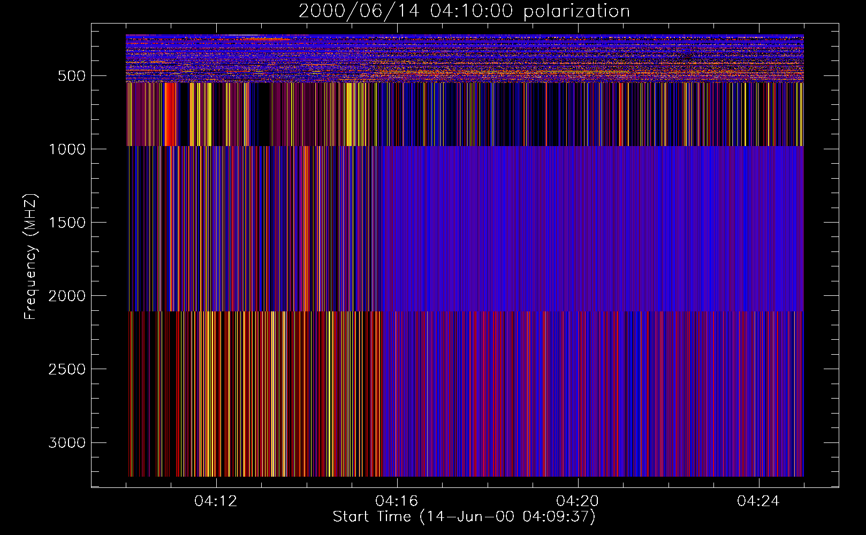Click the 3000 frequency tick label

point(67,442)
